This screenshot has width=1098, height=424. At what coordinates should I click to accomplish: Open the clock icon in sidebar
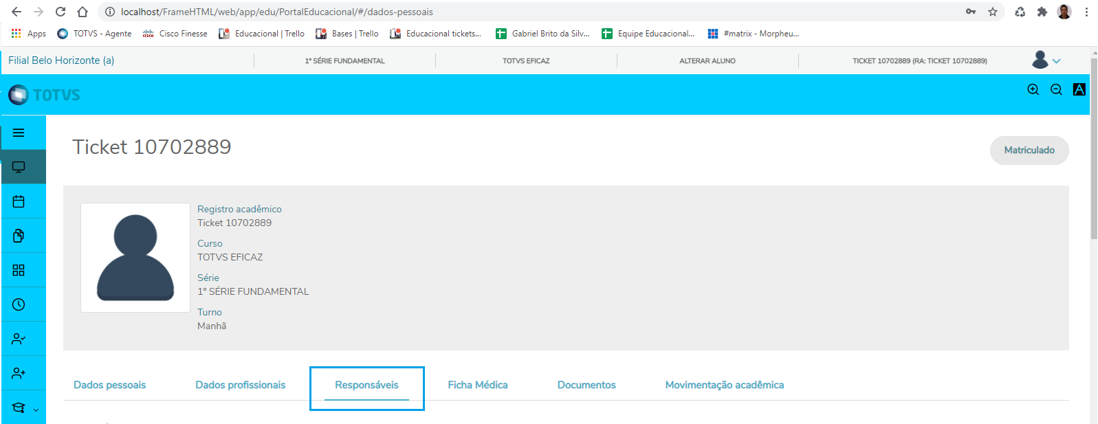[x=19, y=304]
